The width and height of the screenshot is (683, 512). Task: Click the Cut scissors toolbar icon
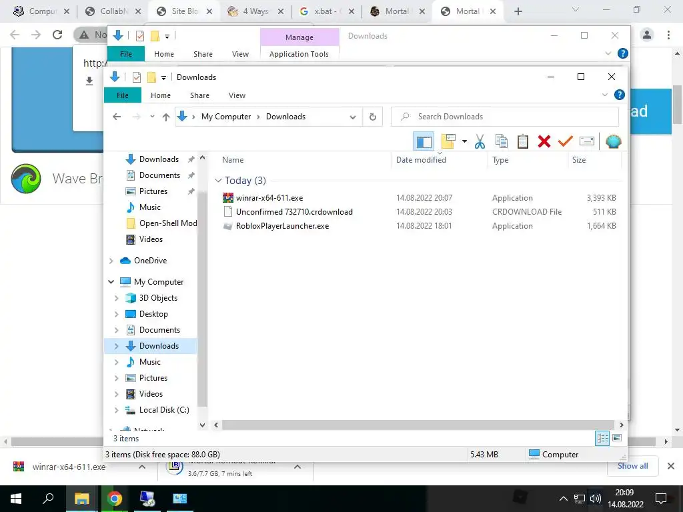(480, 141)
